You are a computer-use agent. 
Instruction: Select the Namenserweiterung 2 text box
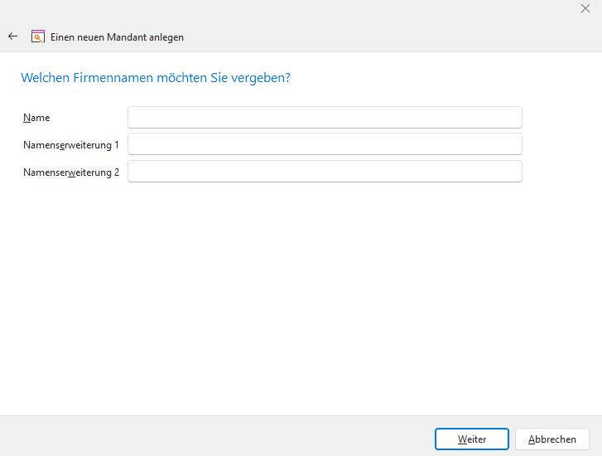tap(325, 172)
